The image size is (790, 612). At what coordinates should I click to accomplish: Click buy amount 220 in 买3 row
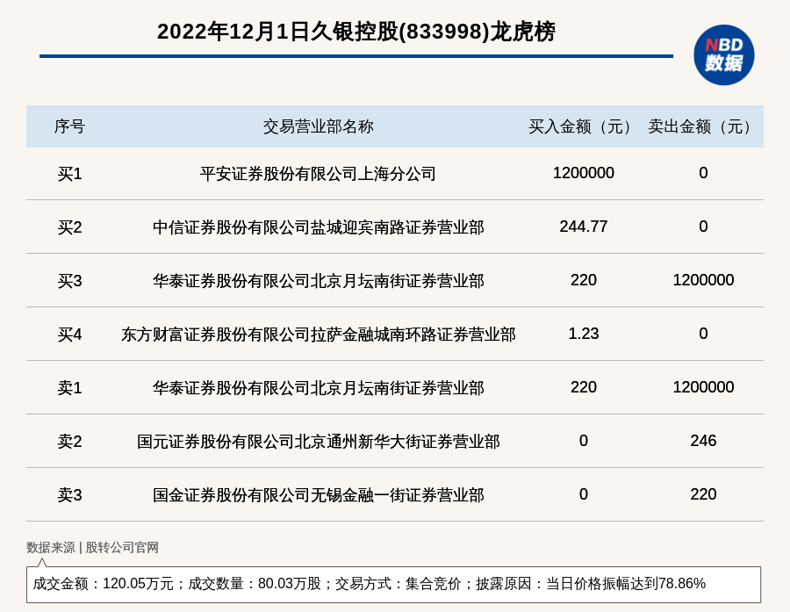coord(584,280)
